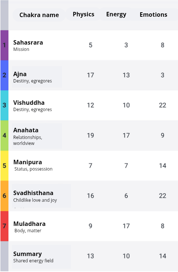The width and height of the screenshot is (178, 272).
Task: Open the Sahasrara Mission row label
Action: click(x=28, y=45)
